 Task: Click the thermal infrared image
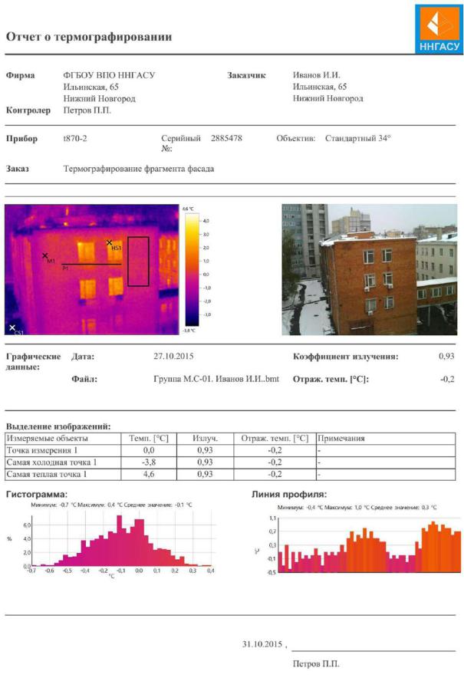92,269
